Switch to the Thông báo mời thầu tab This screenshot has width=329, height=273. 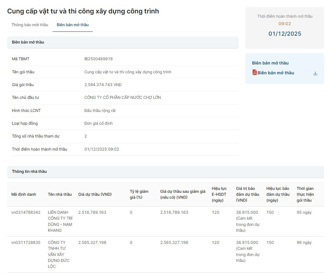click(30, 25)
